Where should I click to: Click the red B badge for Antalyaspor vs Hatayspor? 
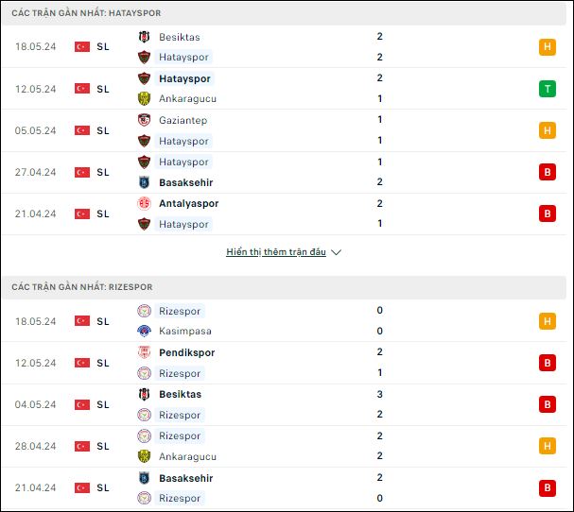[548, 213]
